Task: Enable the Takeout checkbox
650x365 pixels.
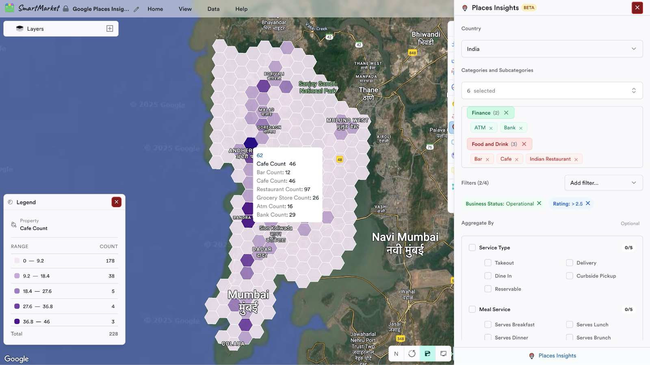Action: tap(488, 263)
